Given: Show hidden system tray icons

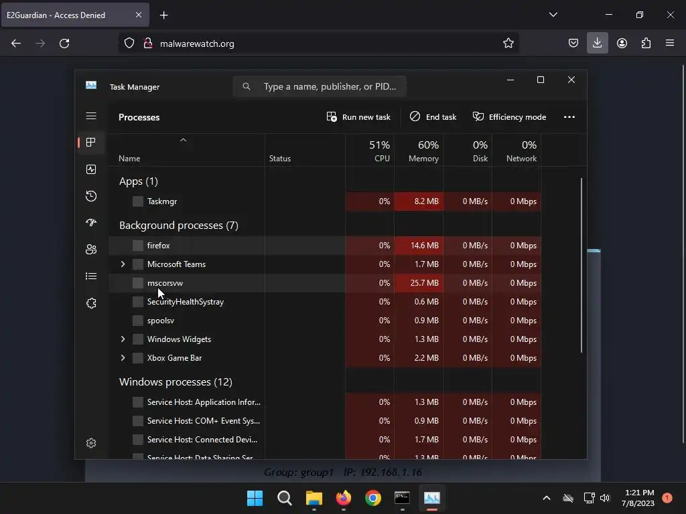Looking at the screenshot, I should coord(547,498).
